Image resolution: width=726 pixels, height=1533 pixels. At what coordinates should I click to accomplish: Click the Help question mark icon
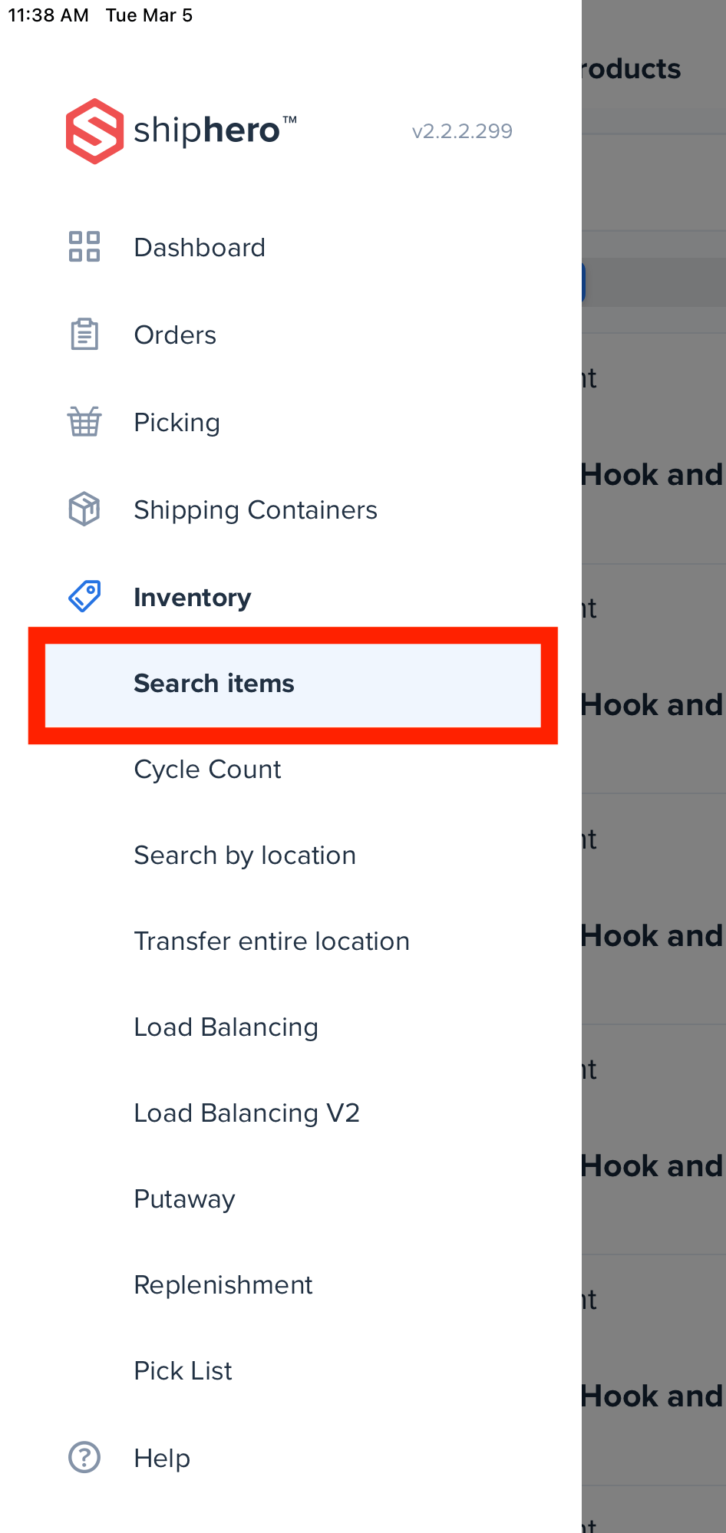pyautogui.click(x=84, y=1457)
